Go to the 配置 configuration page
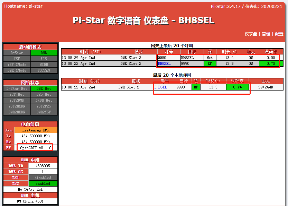The height and width of the screenshot is (206, 288). (x=279, y=34)
